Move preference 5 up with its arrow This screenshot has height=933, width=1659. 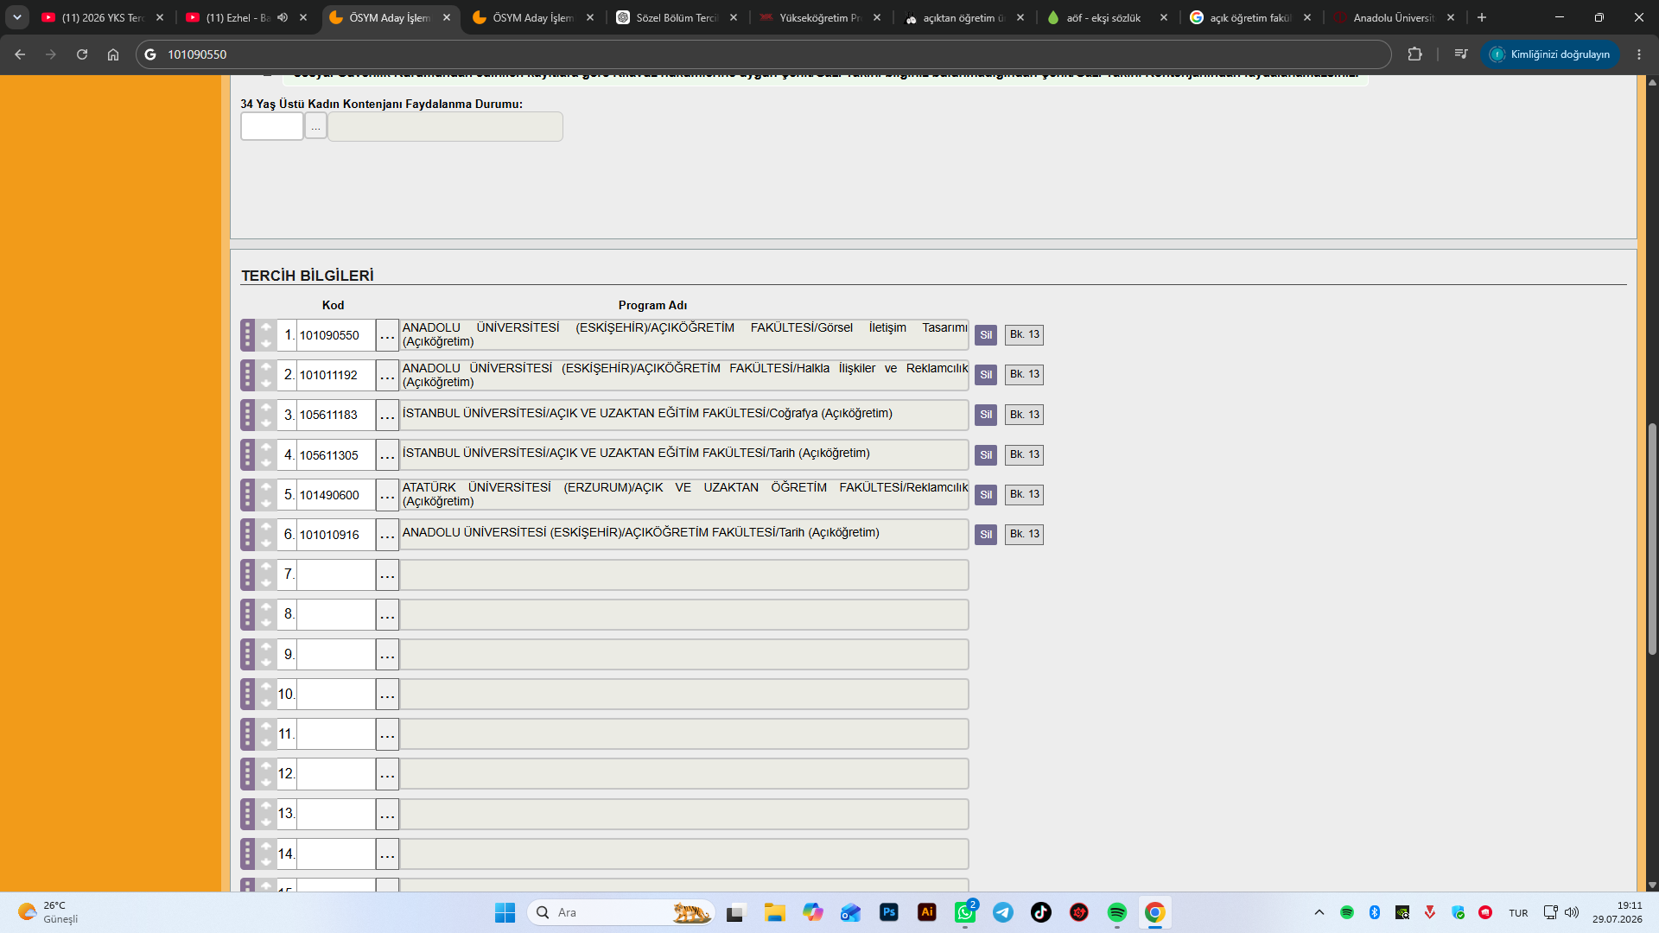[266, 487]
